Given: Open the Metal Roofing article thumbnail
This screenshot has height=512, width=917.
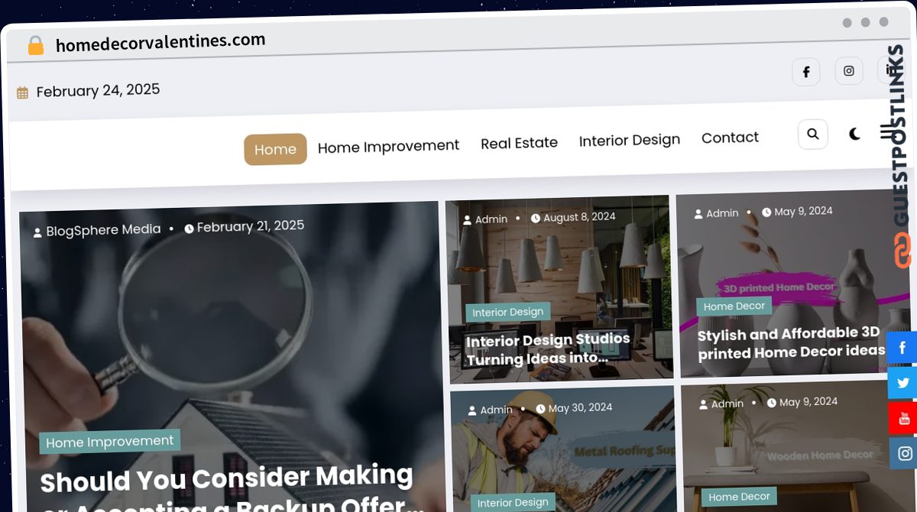Looking at the screenshot, I should click(x=564, y=449).
